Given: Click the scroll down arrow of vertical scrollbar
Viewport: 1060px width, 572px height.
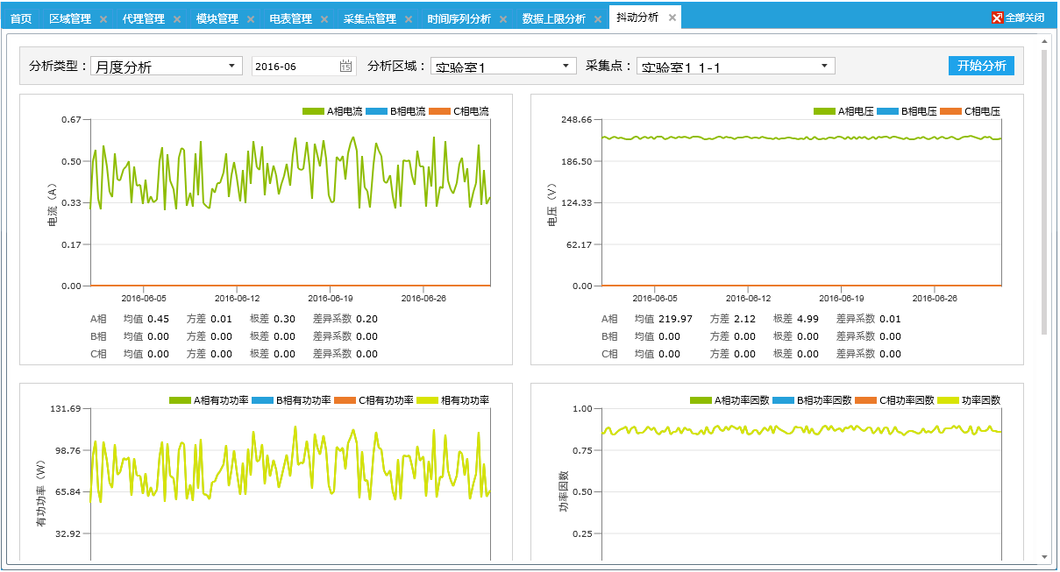Looking at the screenshot, I should pyautogui.click(x=1044, y=556).
